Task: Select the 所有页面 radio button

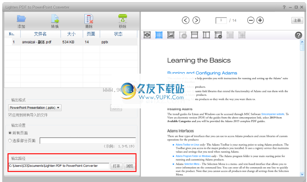Action: (x=10, y=133)
